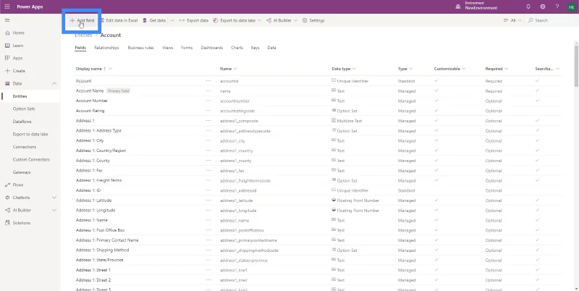Open more options for Account Name row

208,90
